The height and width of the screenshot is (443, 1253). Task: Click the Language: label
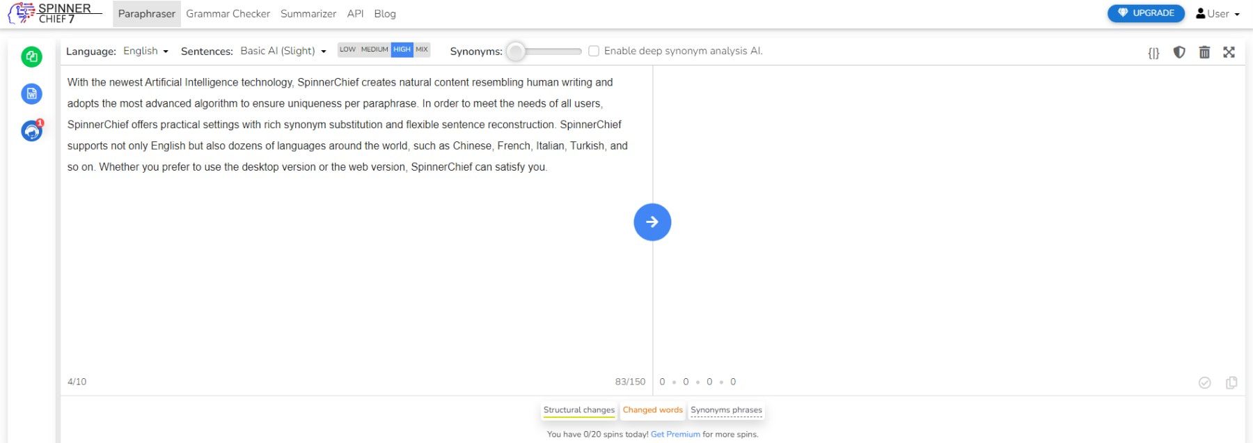91,52
